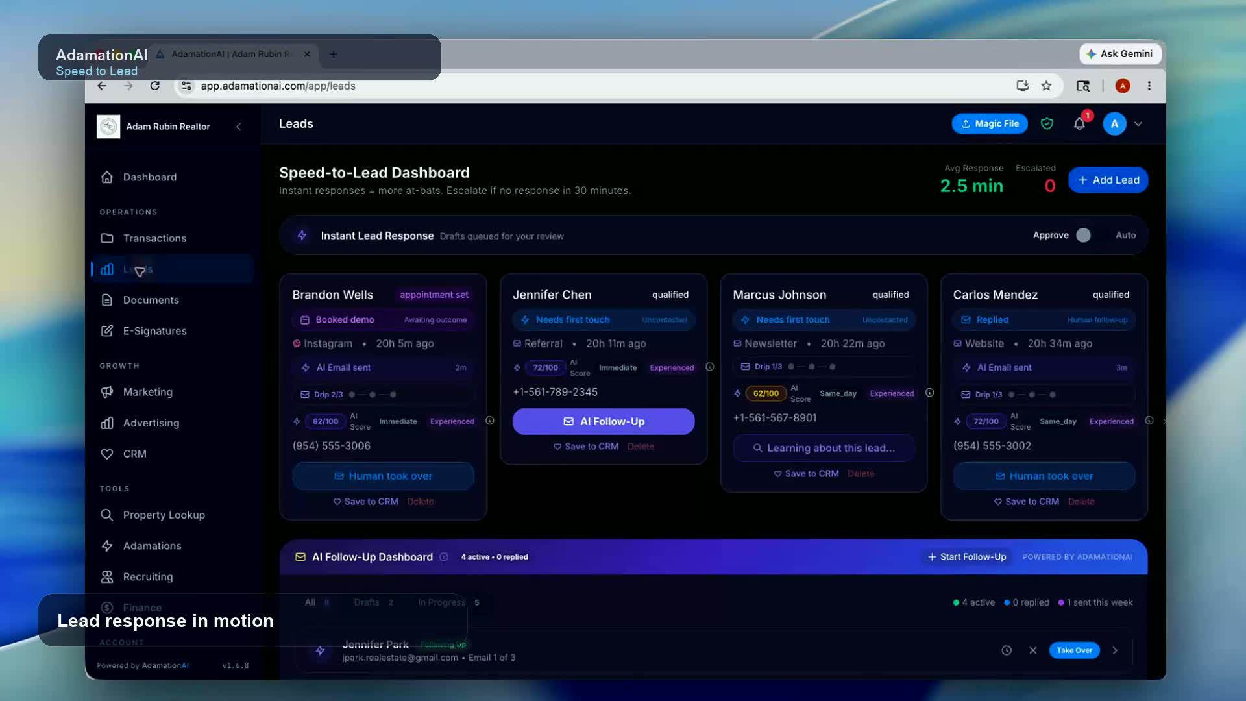Click the Adamations lightning icon
1246x701 pixels.
[107, 546]
